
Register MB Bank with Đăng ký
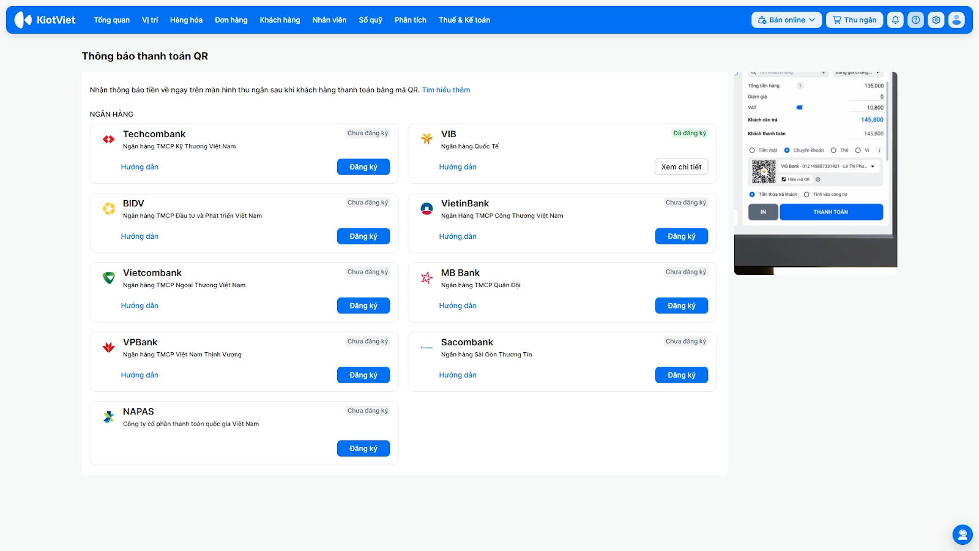coord(682,305)
